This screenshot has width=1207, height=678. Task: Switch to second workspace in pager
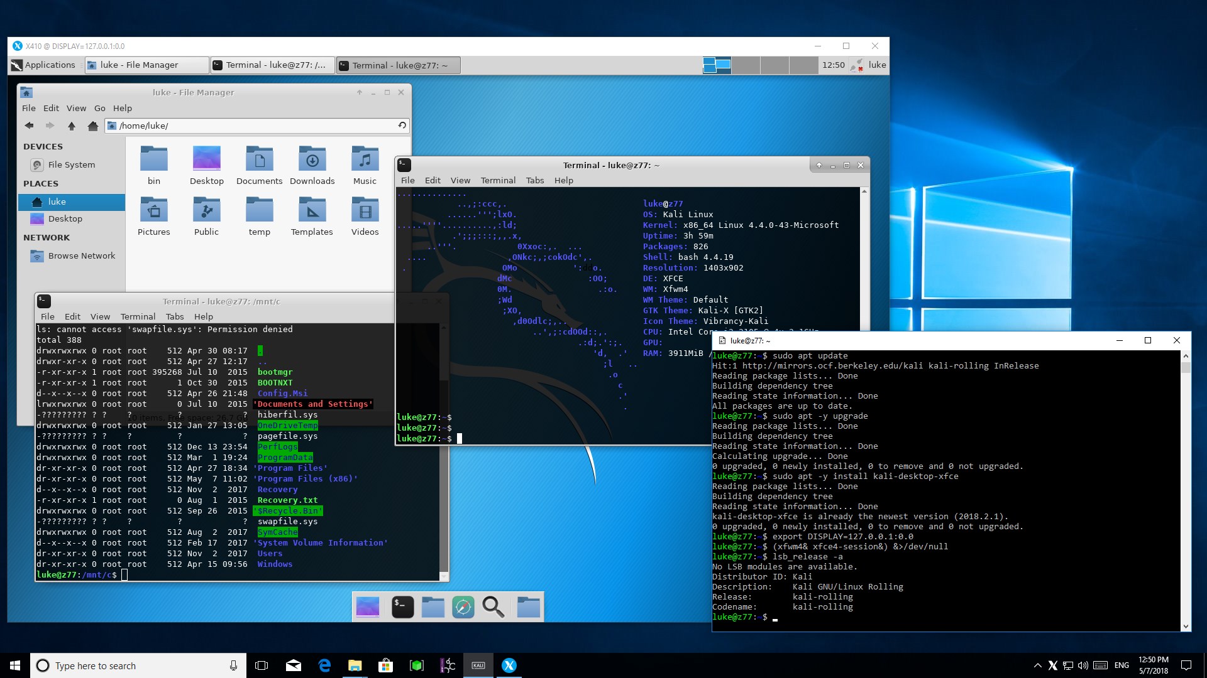(x=746, y=65)
